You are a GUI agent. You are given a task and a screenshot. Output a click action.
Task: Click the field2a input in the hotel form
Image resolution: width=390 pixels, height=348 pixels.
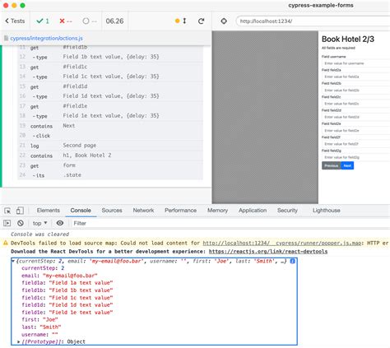(x=355, y=77)
